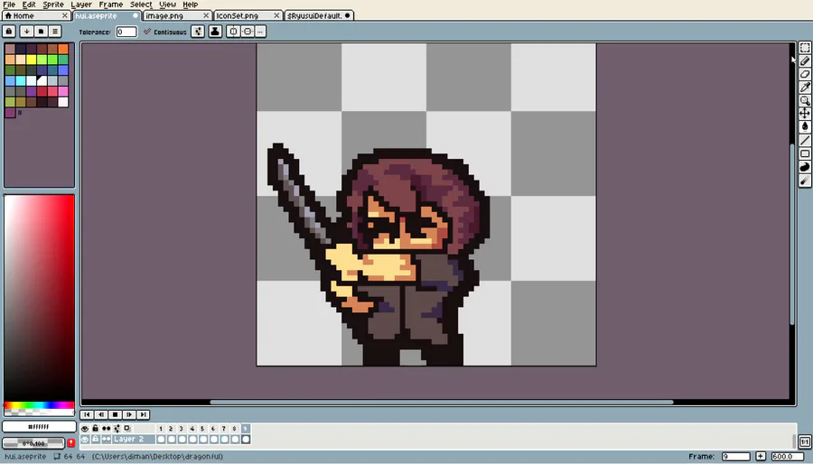Click the pixel connectivity icon
Image resolution: width=813 pixels, height=464 pixels.
(x=198, y=32)
